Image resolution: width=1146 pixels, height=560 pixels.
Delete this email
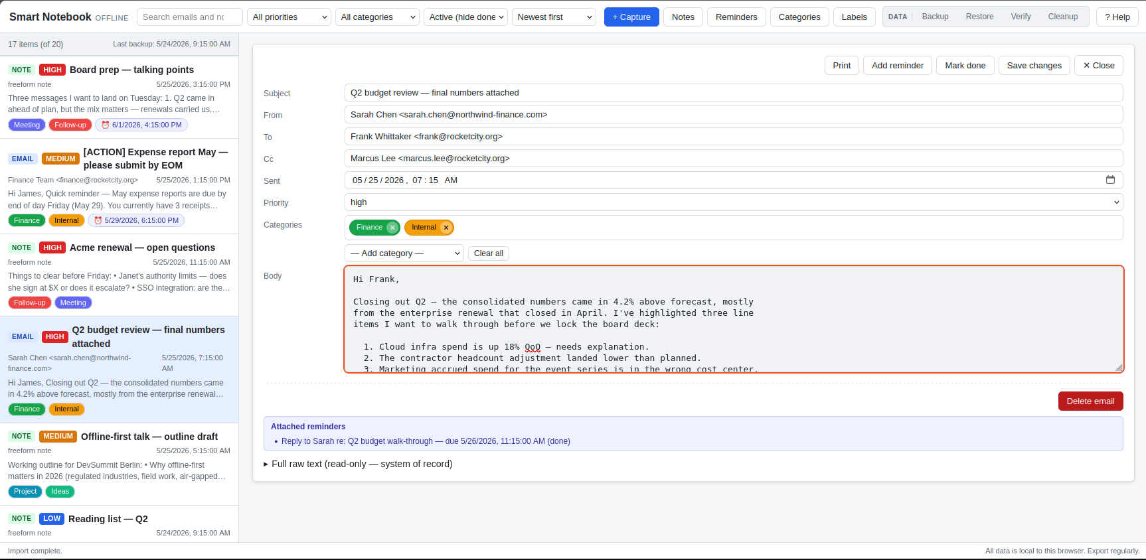click(1090, 401)
